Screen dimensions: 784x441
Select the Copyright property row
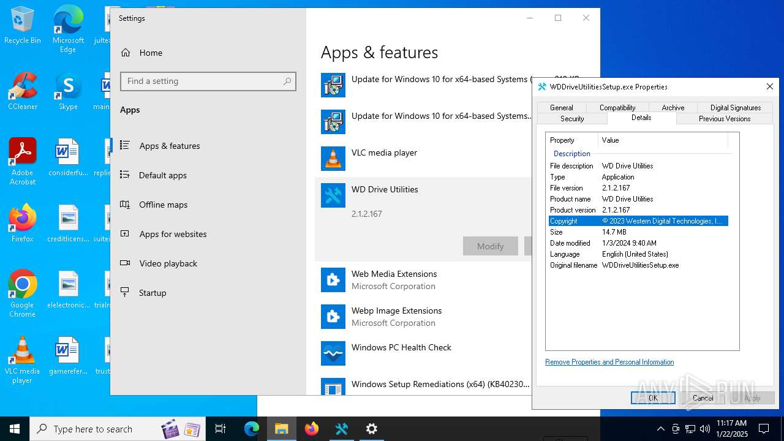point(638,221)
